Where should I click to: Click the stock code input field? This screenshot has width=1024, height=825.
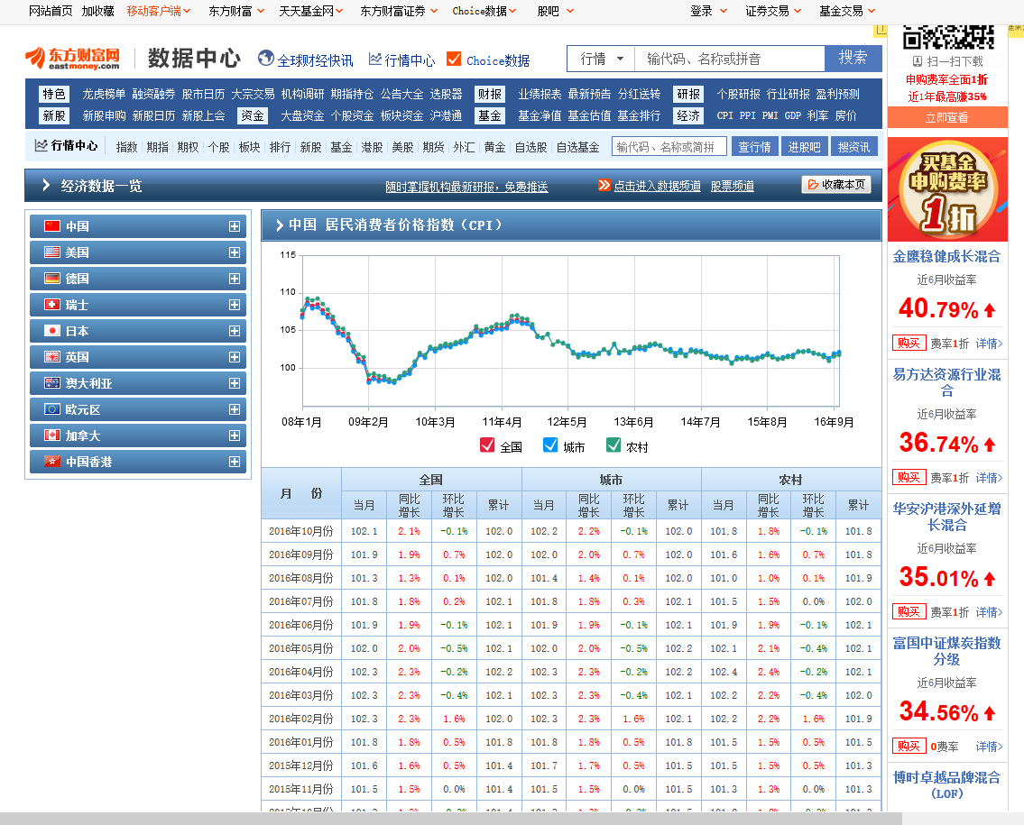click(669, 147)
